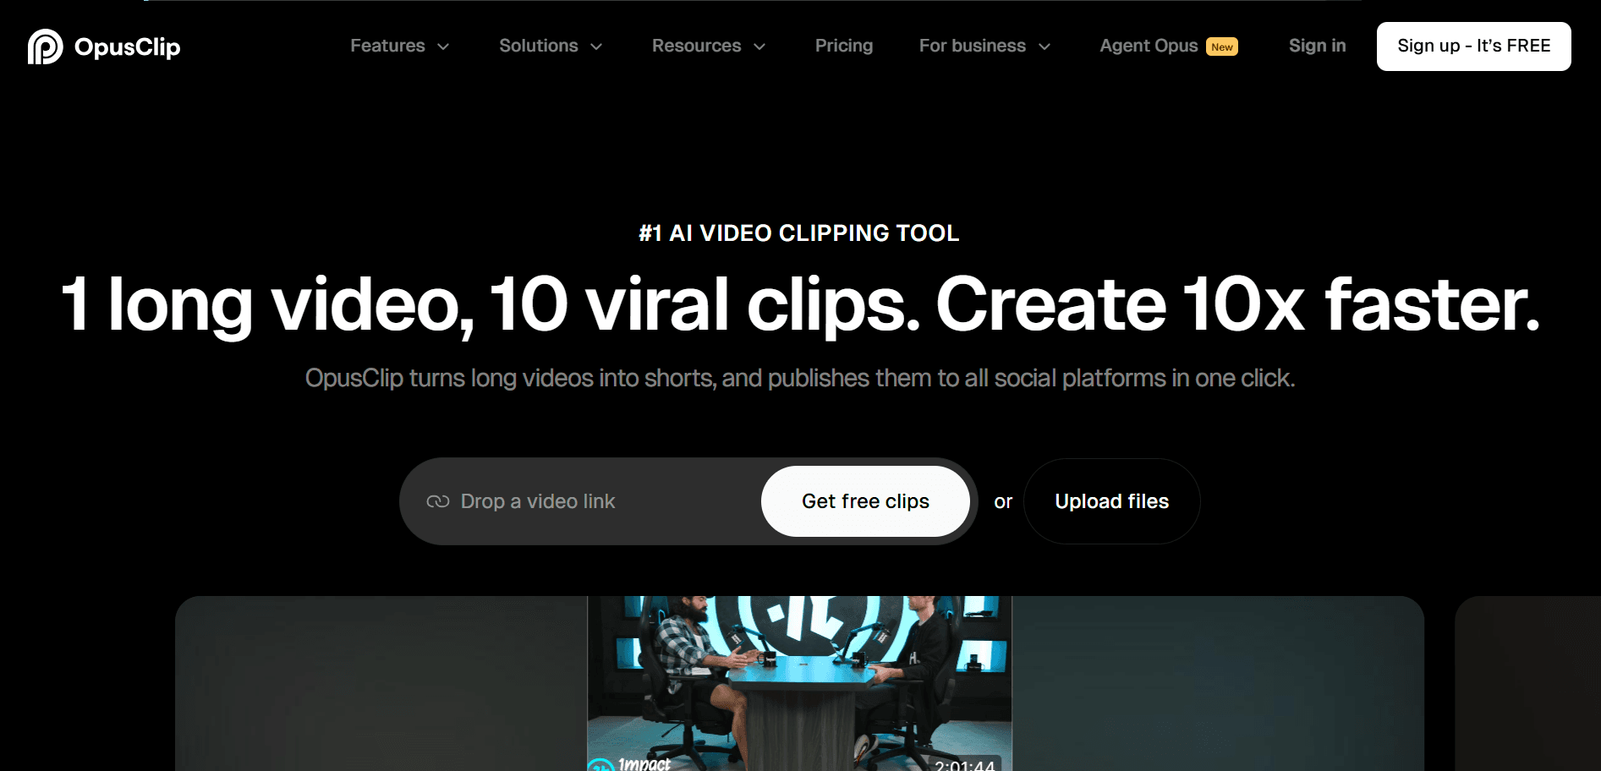This screenshot has height=771, width=1601.
Task: Click the 2:01:44 video duration label
Action: (x=965, y=764)
